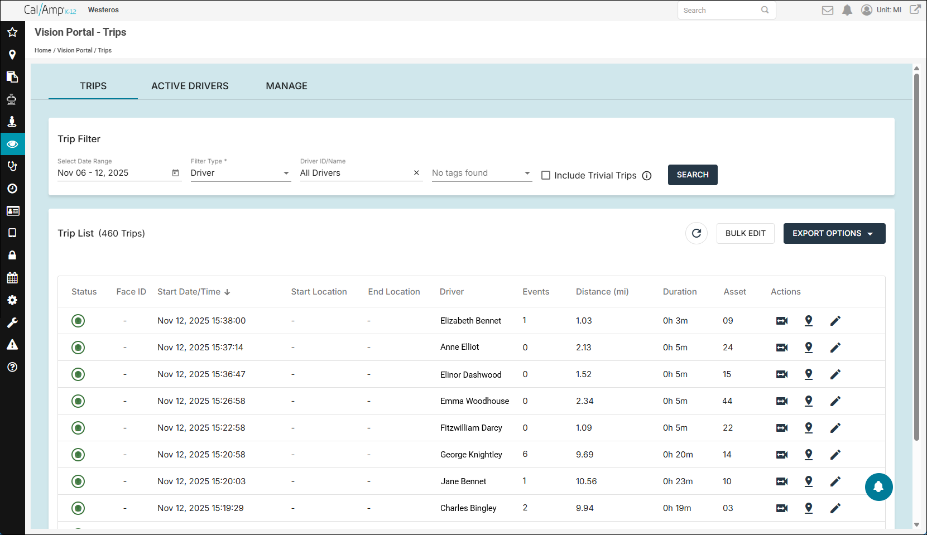Click the Driver column header

coord(452,292)
